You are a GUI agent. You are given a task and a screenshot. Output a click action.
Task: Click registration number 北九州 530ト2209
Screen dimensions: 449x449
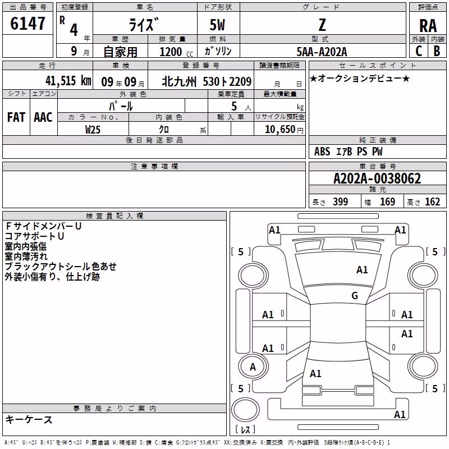click(207, 81)
